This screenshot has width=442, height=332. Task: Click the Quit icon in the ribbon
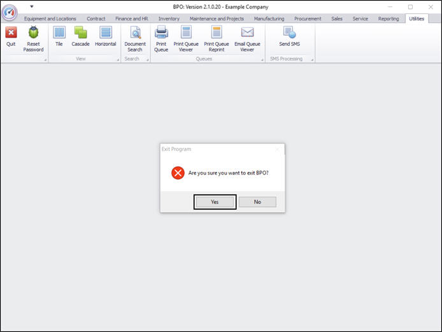(11, 32)
